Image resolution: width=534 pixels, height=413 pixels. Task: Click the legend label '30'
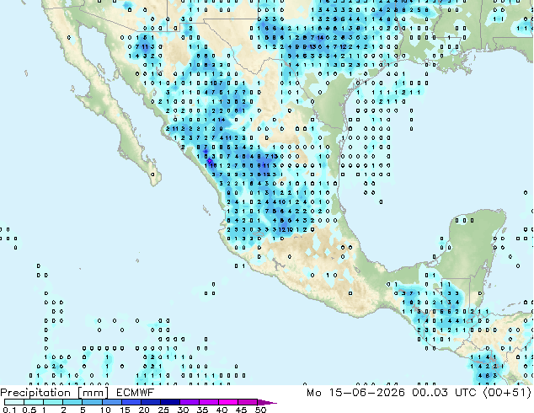click(183, 410)
